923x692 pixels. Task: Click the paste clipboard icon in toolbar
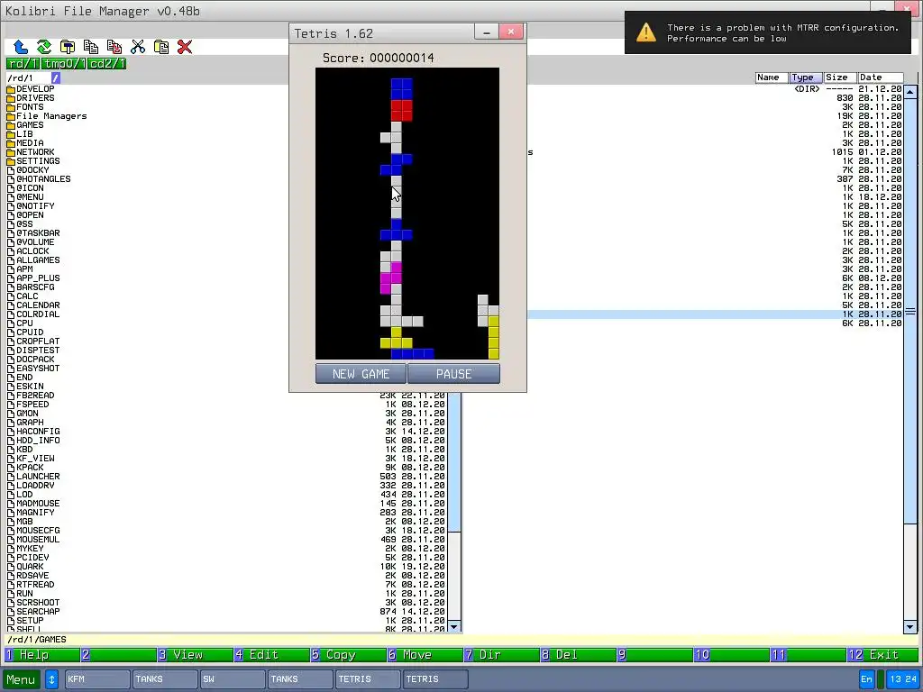pos(161,47)
